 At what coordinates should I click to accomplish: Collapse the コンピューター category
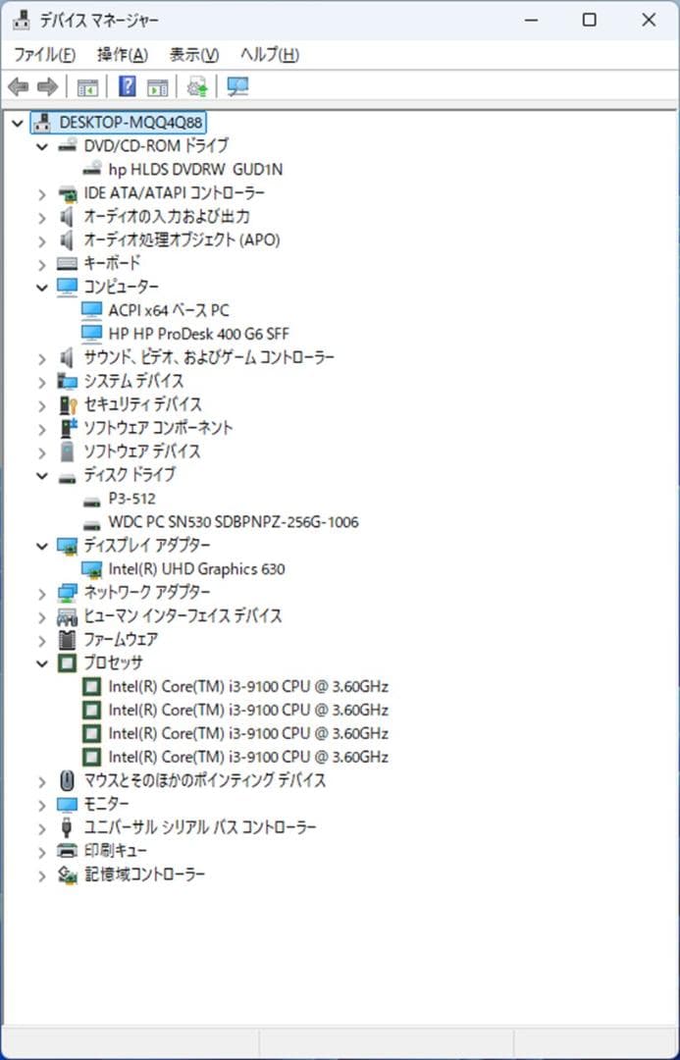click(42, 288)
